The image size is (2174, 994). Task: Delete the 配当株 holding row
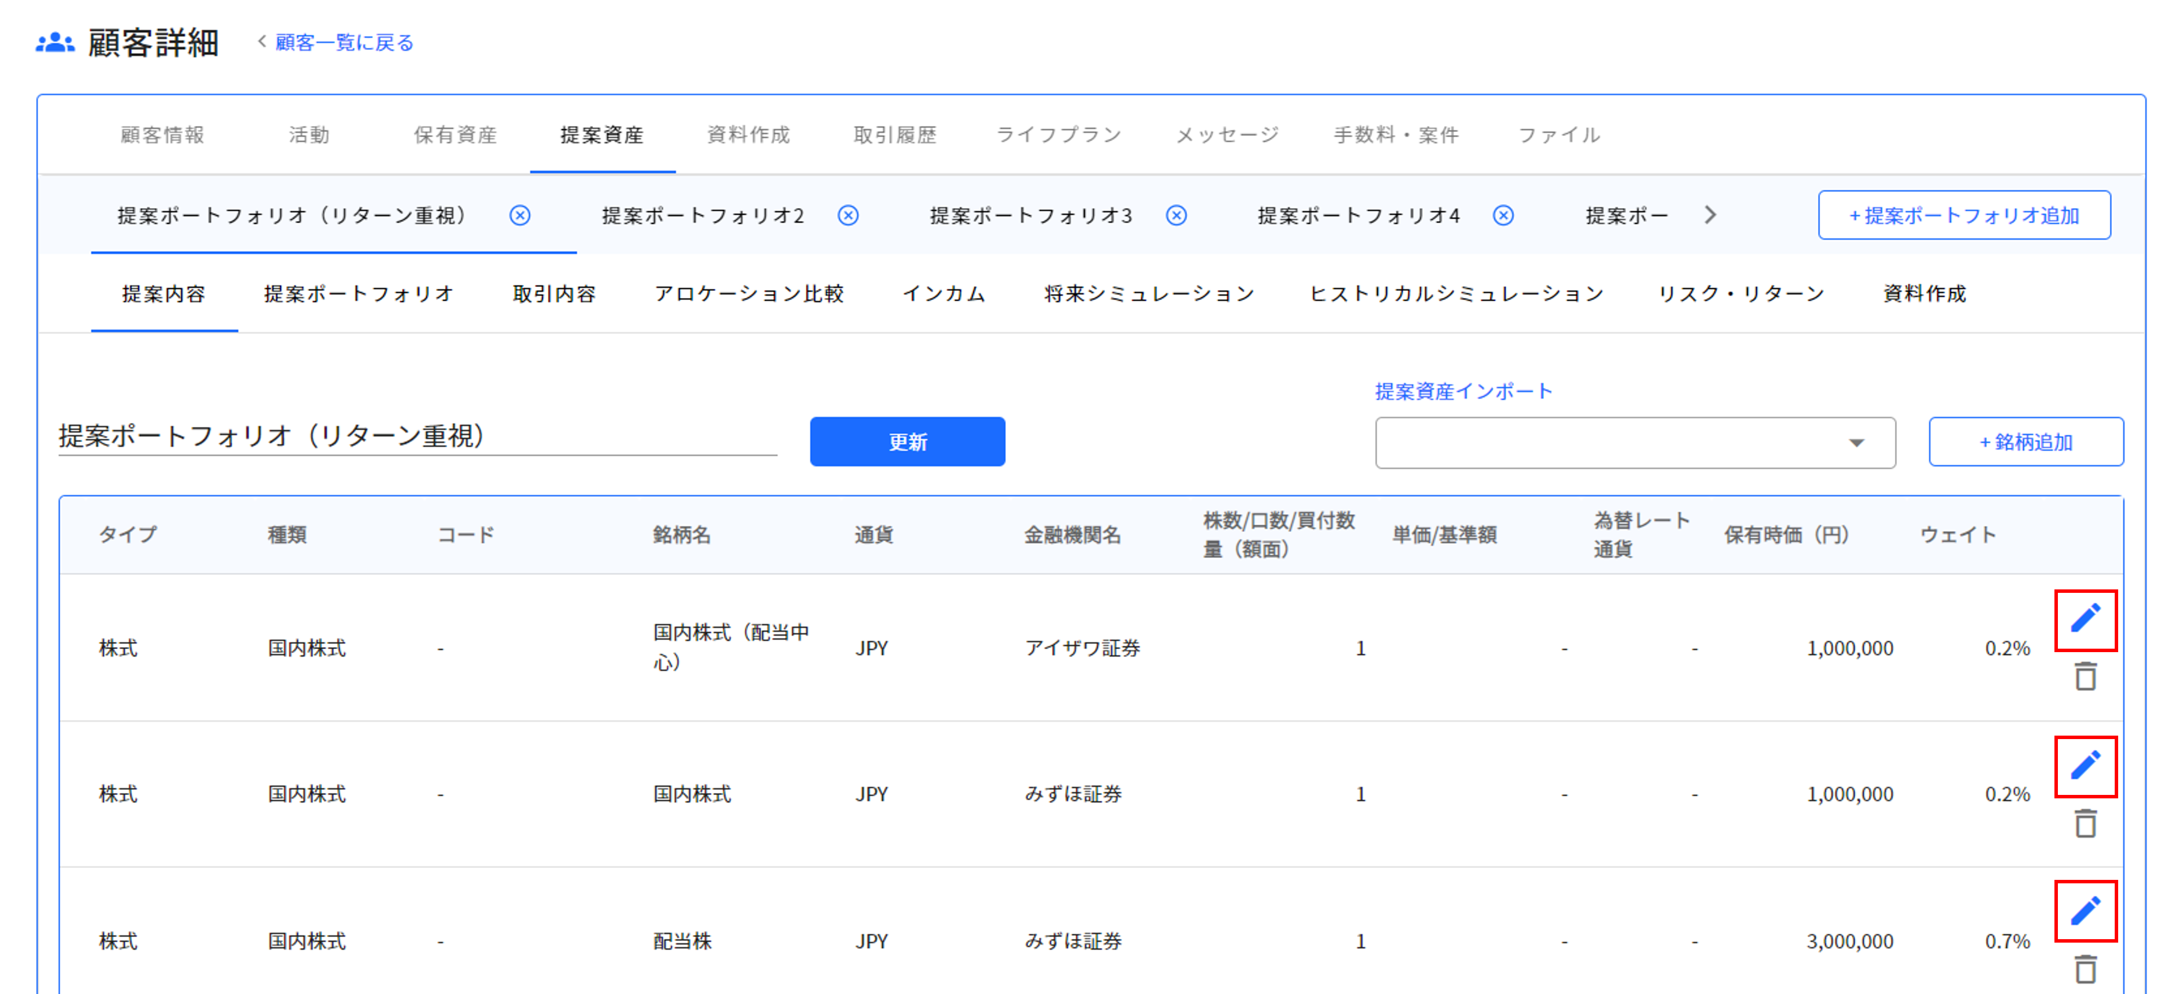2086,969
